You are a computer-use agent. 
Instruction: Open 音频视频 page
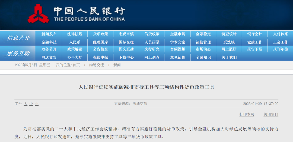(177, 49)
